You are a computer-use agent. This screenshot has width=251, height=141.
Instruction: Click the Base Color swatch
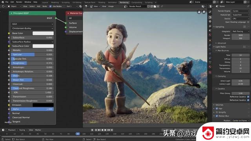(x=43, y=33)
